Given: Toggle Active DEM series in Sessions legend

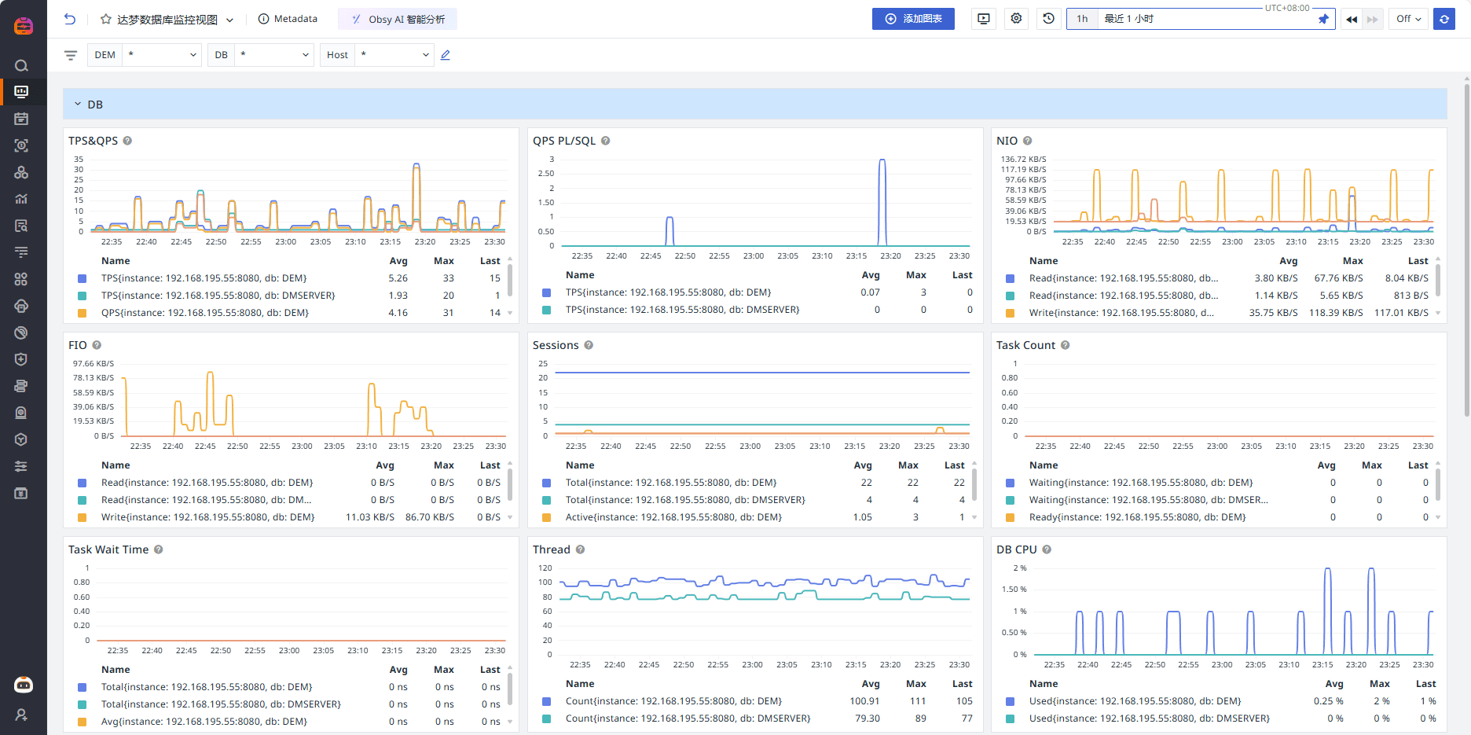Looking at the screenshot, I should pyautogui.click(x=673, y=517).
